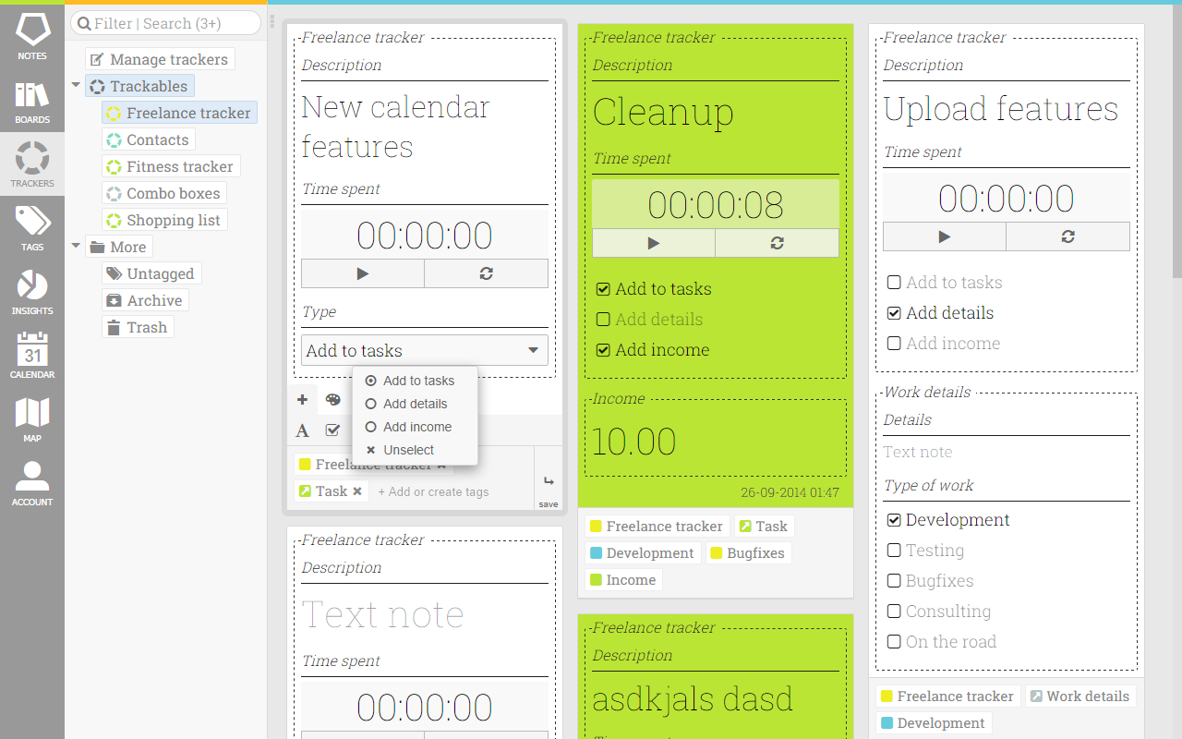Click the Manage trackers button
Viewport: 1182px width, 739px height.
[159, 58]
